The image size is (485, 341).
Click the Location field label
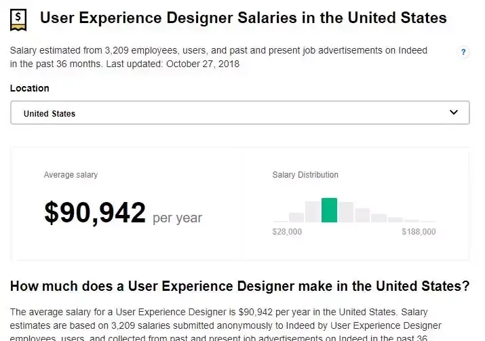click(x=30, y=88)
